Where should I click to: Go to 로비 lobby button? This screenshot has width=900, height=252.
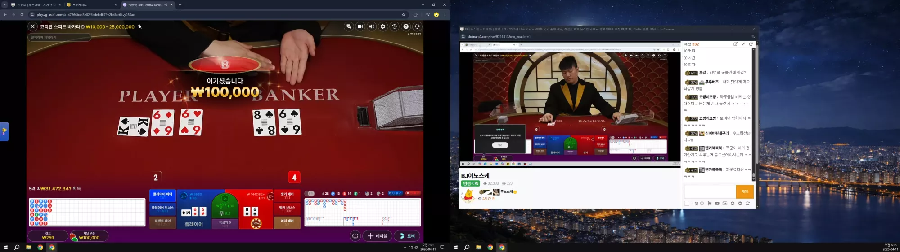click(407, 236)
